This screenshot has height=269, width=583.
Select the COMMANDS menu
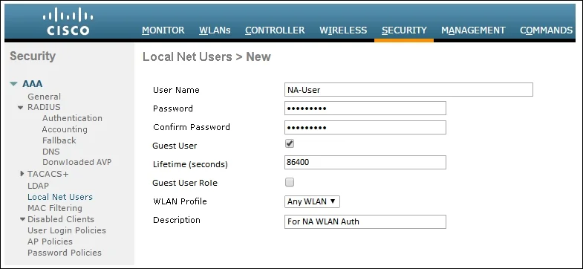tap(546, 30)
